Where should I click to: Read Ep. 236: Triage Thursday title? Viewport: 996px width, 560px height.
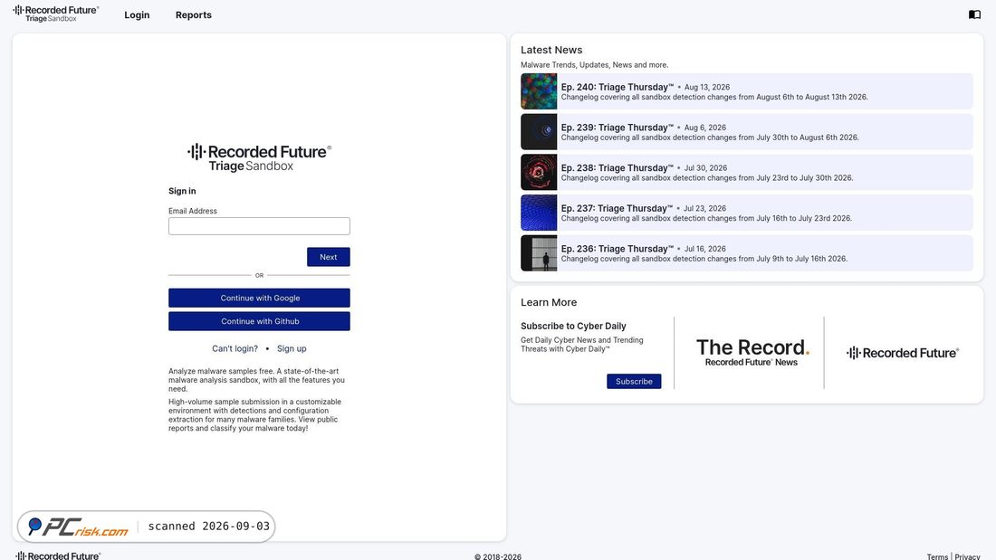(x=617, y=249)
